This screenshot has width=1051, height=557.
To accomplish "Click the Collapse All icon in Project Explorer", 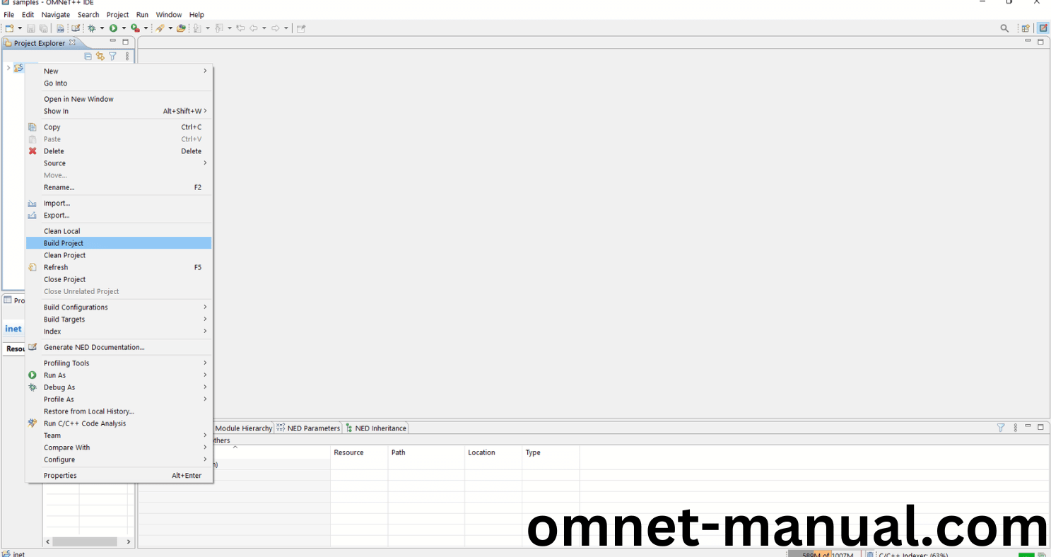I will point(88,57).
